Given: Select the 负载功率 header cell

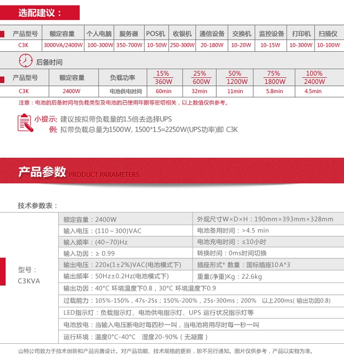Looking at the screenshot, I should (122, 77).
